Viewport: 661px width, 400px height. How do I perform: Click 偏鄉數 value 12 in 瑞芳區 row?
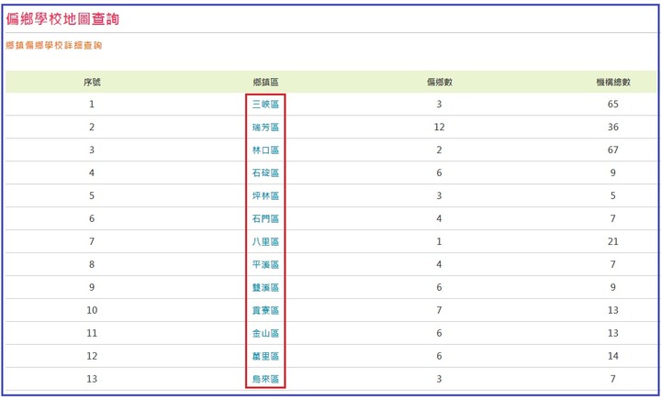point(439,128)
